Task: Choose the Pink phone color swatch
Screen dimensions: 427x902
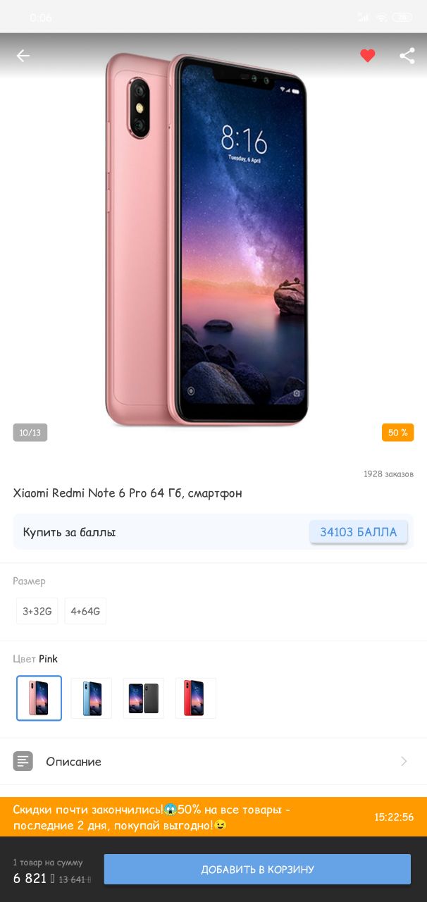Action: [39, 698]
